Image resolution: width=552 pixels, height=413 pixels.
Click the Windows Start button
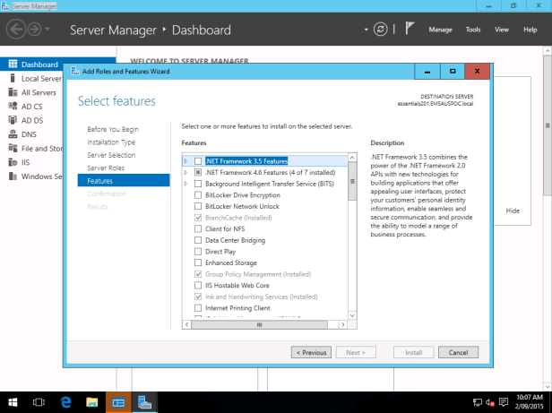(x=13, y=402)
